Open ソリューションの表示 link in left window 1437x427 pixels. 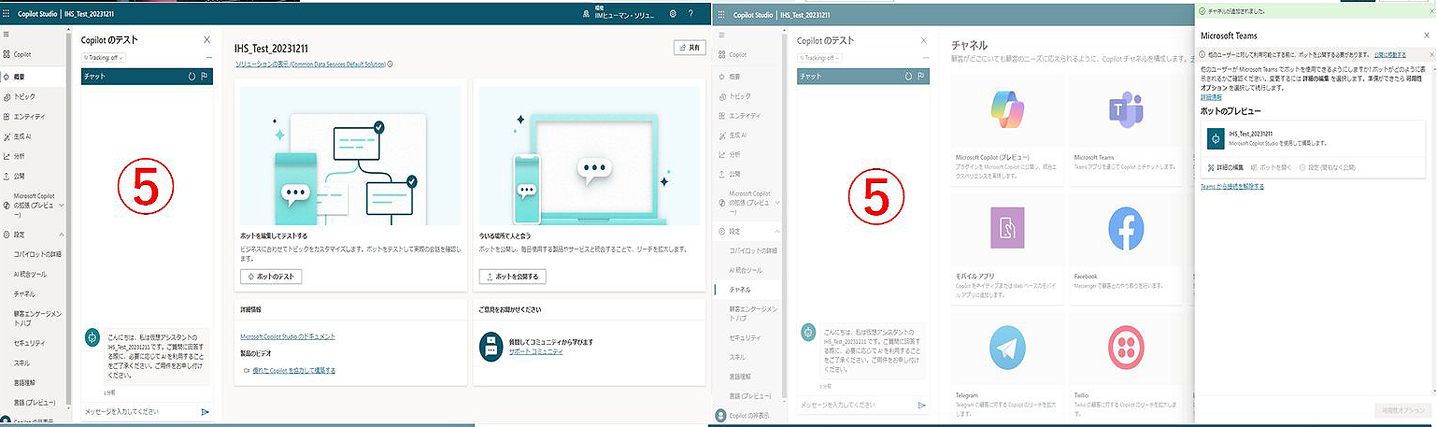(x=312, y=64)
